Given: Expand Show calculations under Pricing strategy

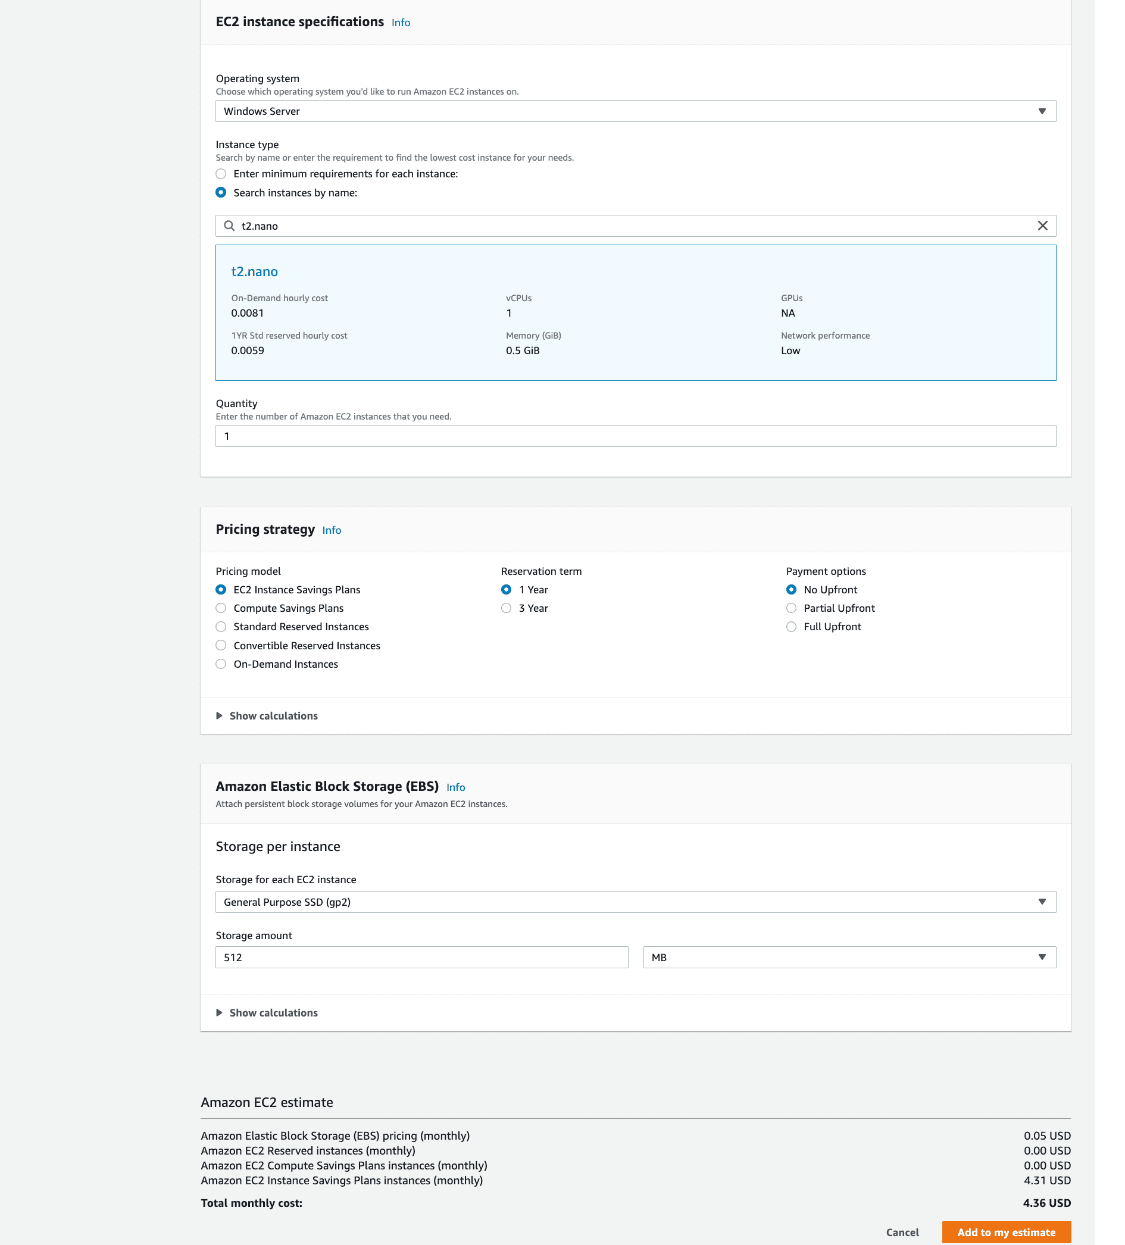Looking at the screenshot, I should [x=267, y=717].
